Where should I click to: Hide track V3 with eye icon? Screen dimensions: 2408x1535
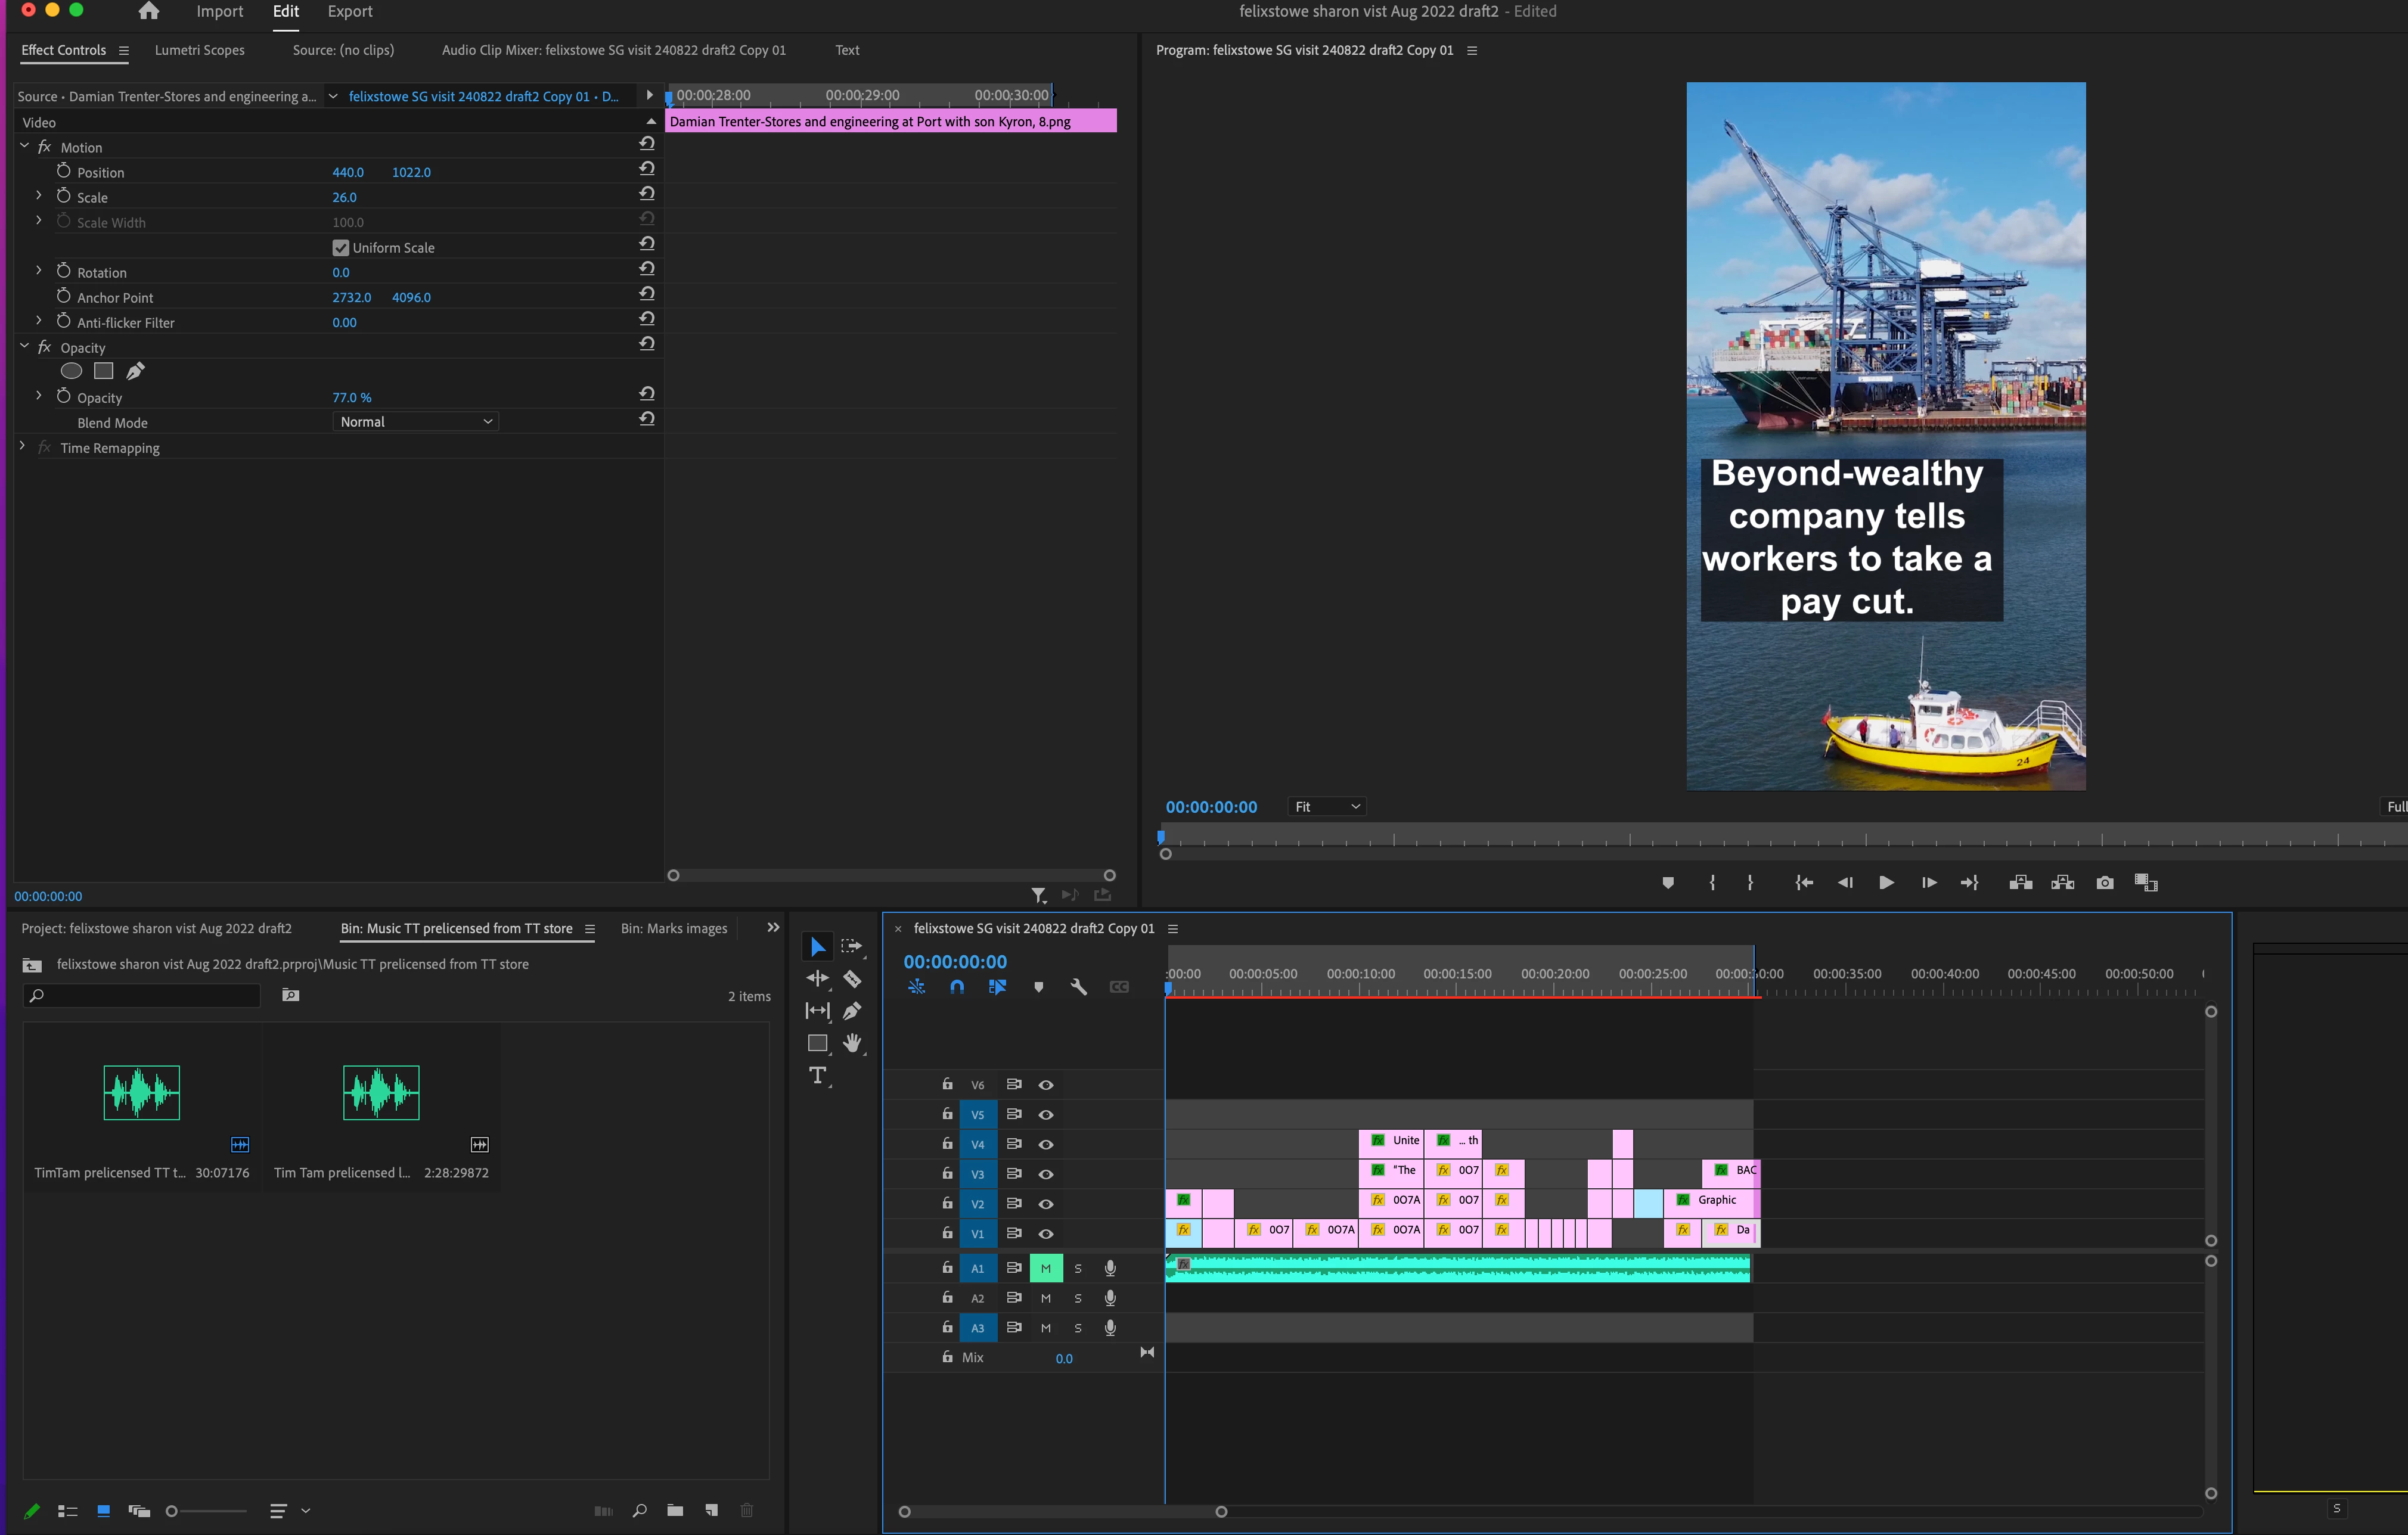[1046, 1174]
